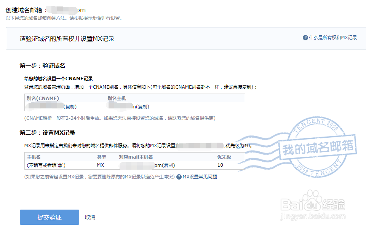Click the 第一步：验证域名 heading
This screenshot has height=229, width=366.
click(x=42, y=66)
